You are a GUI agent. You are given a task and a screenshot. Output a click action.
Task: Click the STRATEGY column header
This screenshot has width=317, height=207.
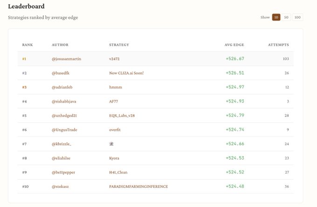tap(119, 45)
